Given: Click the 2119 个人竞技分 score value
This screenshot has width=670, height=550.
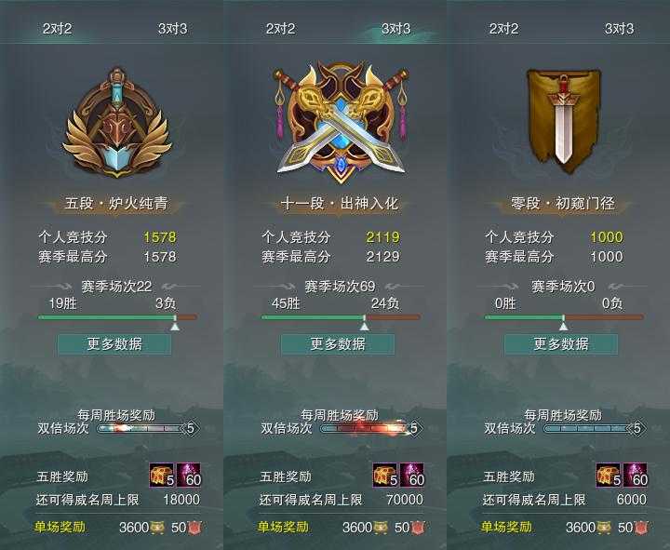Looking at the screenshot, I should 382,237.
